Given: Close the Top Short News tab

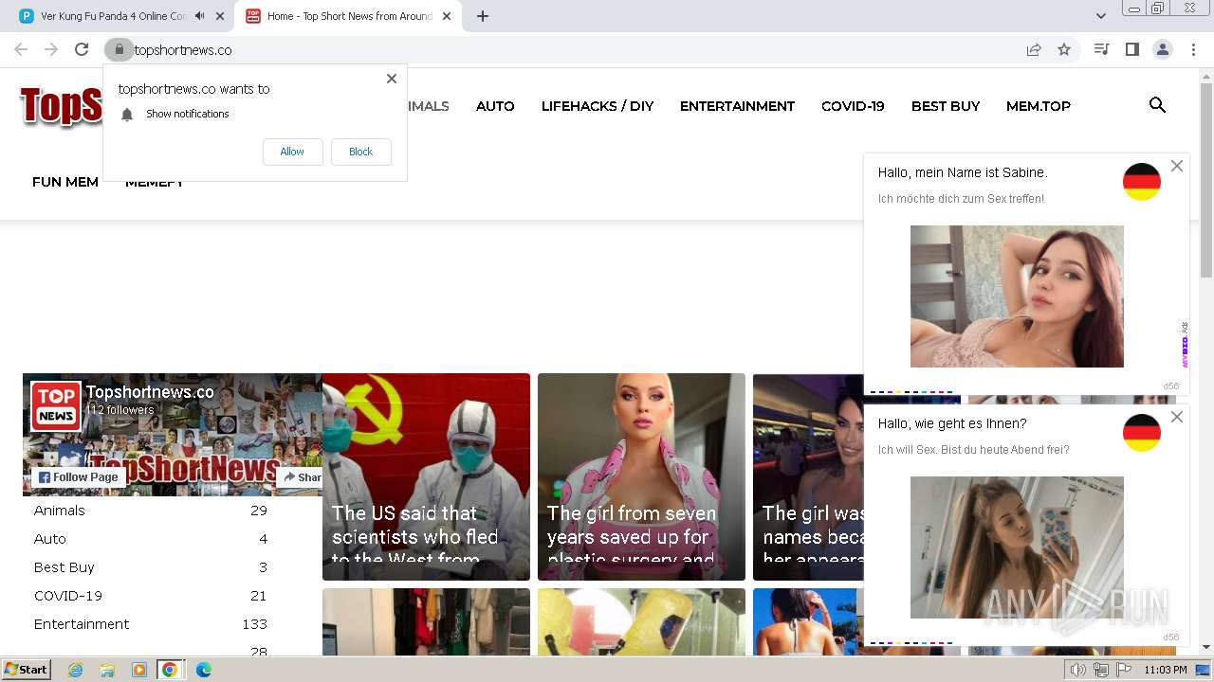Looking at the screenshot, I should pos(447,16).
